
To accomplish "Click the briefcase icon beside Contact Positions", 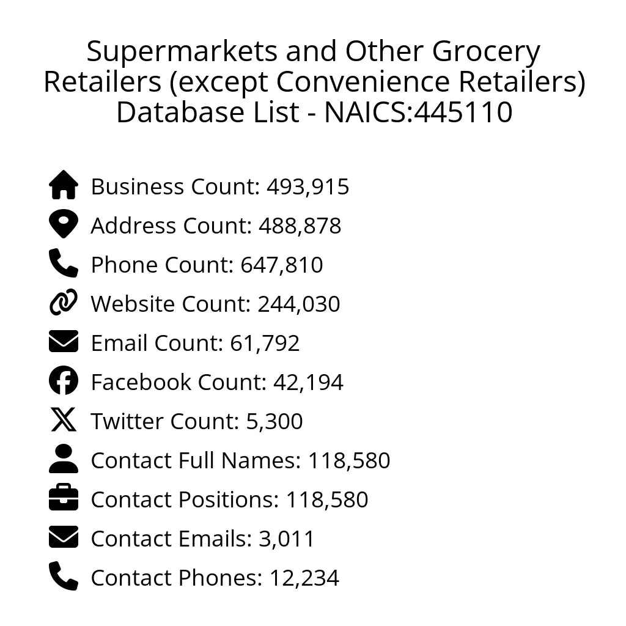I will coord(64,498).
